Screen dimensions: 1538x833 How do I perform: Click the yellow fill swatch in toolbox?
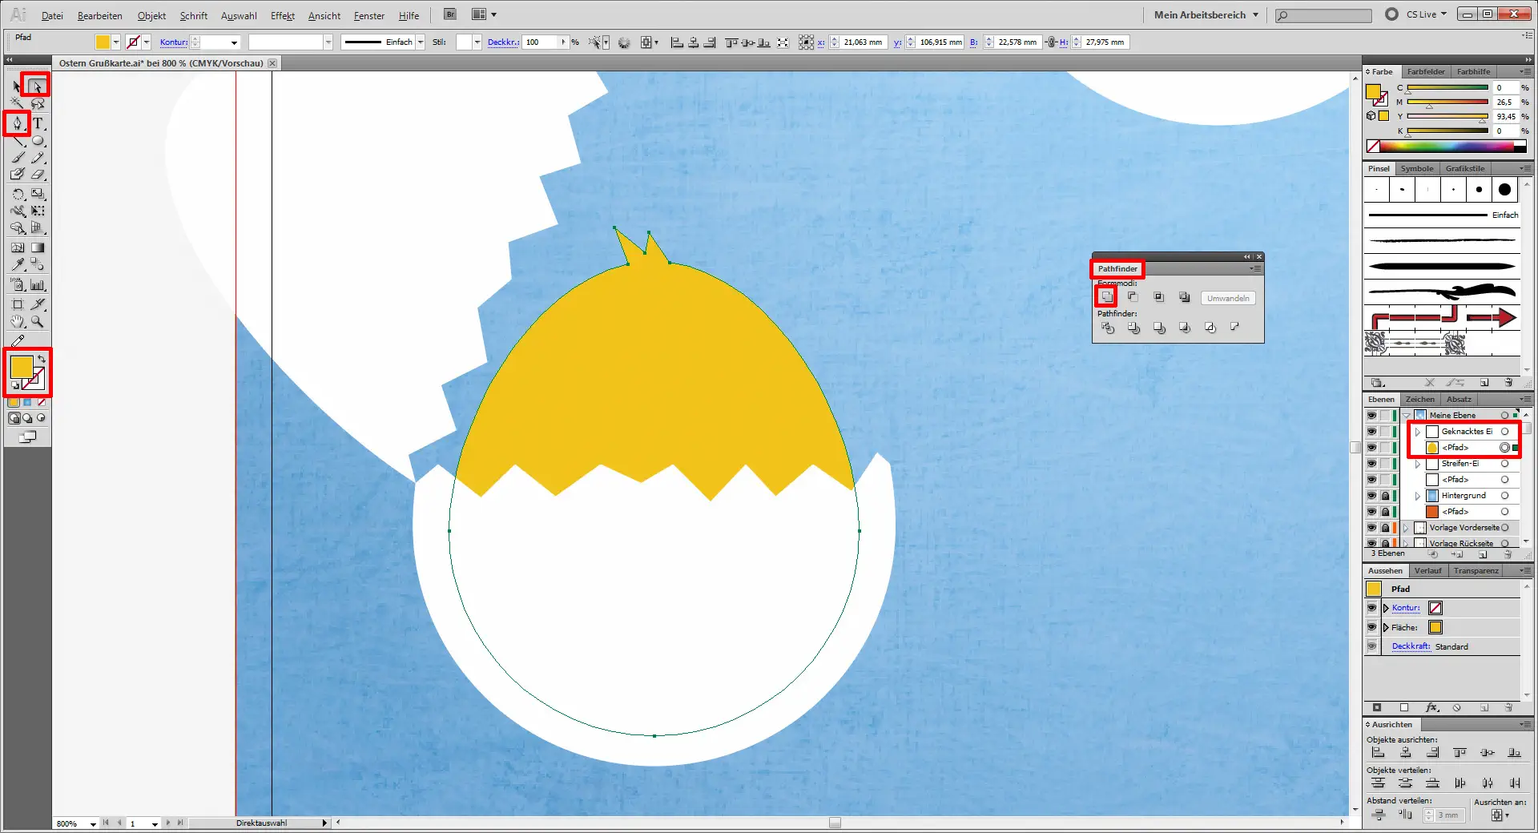point(22,367)
